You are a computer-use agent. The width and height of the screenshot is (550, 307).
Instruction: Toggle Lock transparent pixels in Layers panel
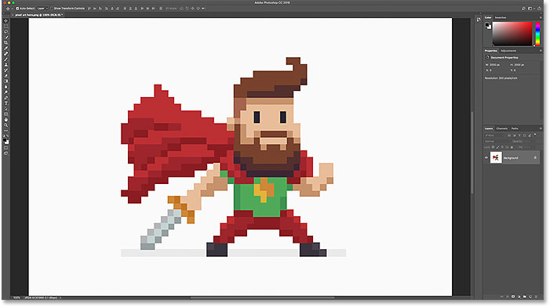pos(494,147)
